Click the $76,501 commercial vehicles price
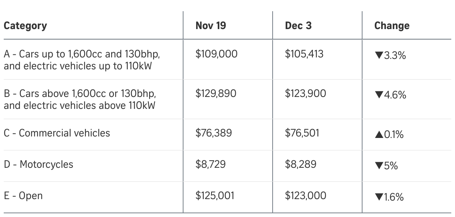The width and height of the screenshot is (455, 217). click(x=302, y=133)
